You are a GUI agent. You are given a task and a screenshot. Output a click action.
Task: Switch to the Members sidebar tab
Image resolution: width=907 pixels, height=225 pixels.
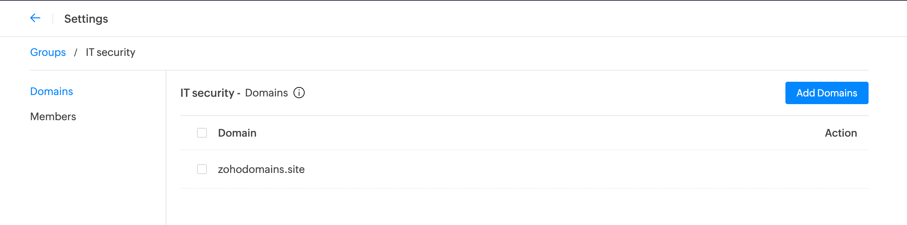click(x=53, y=117)
